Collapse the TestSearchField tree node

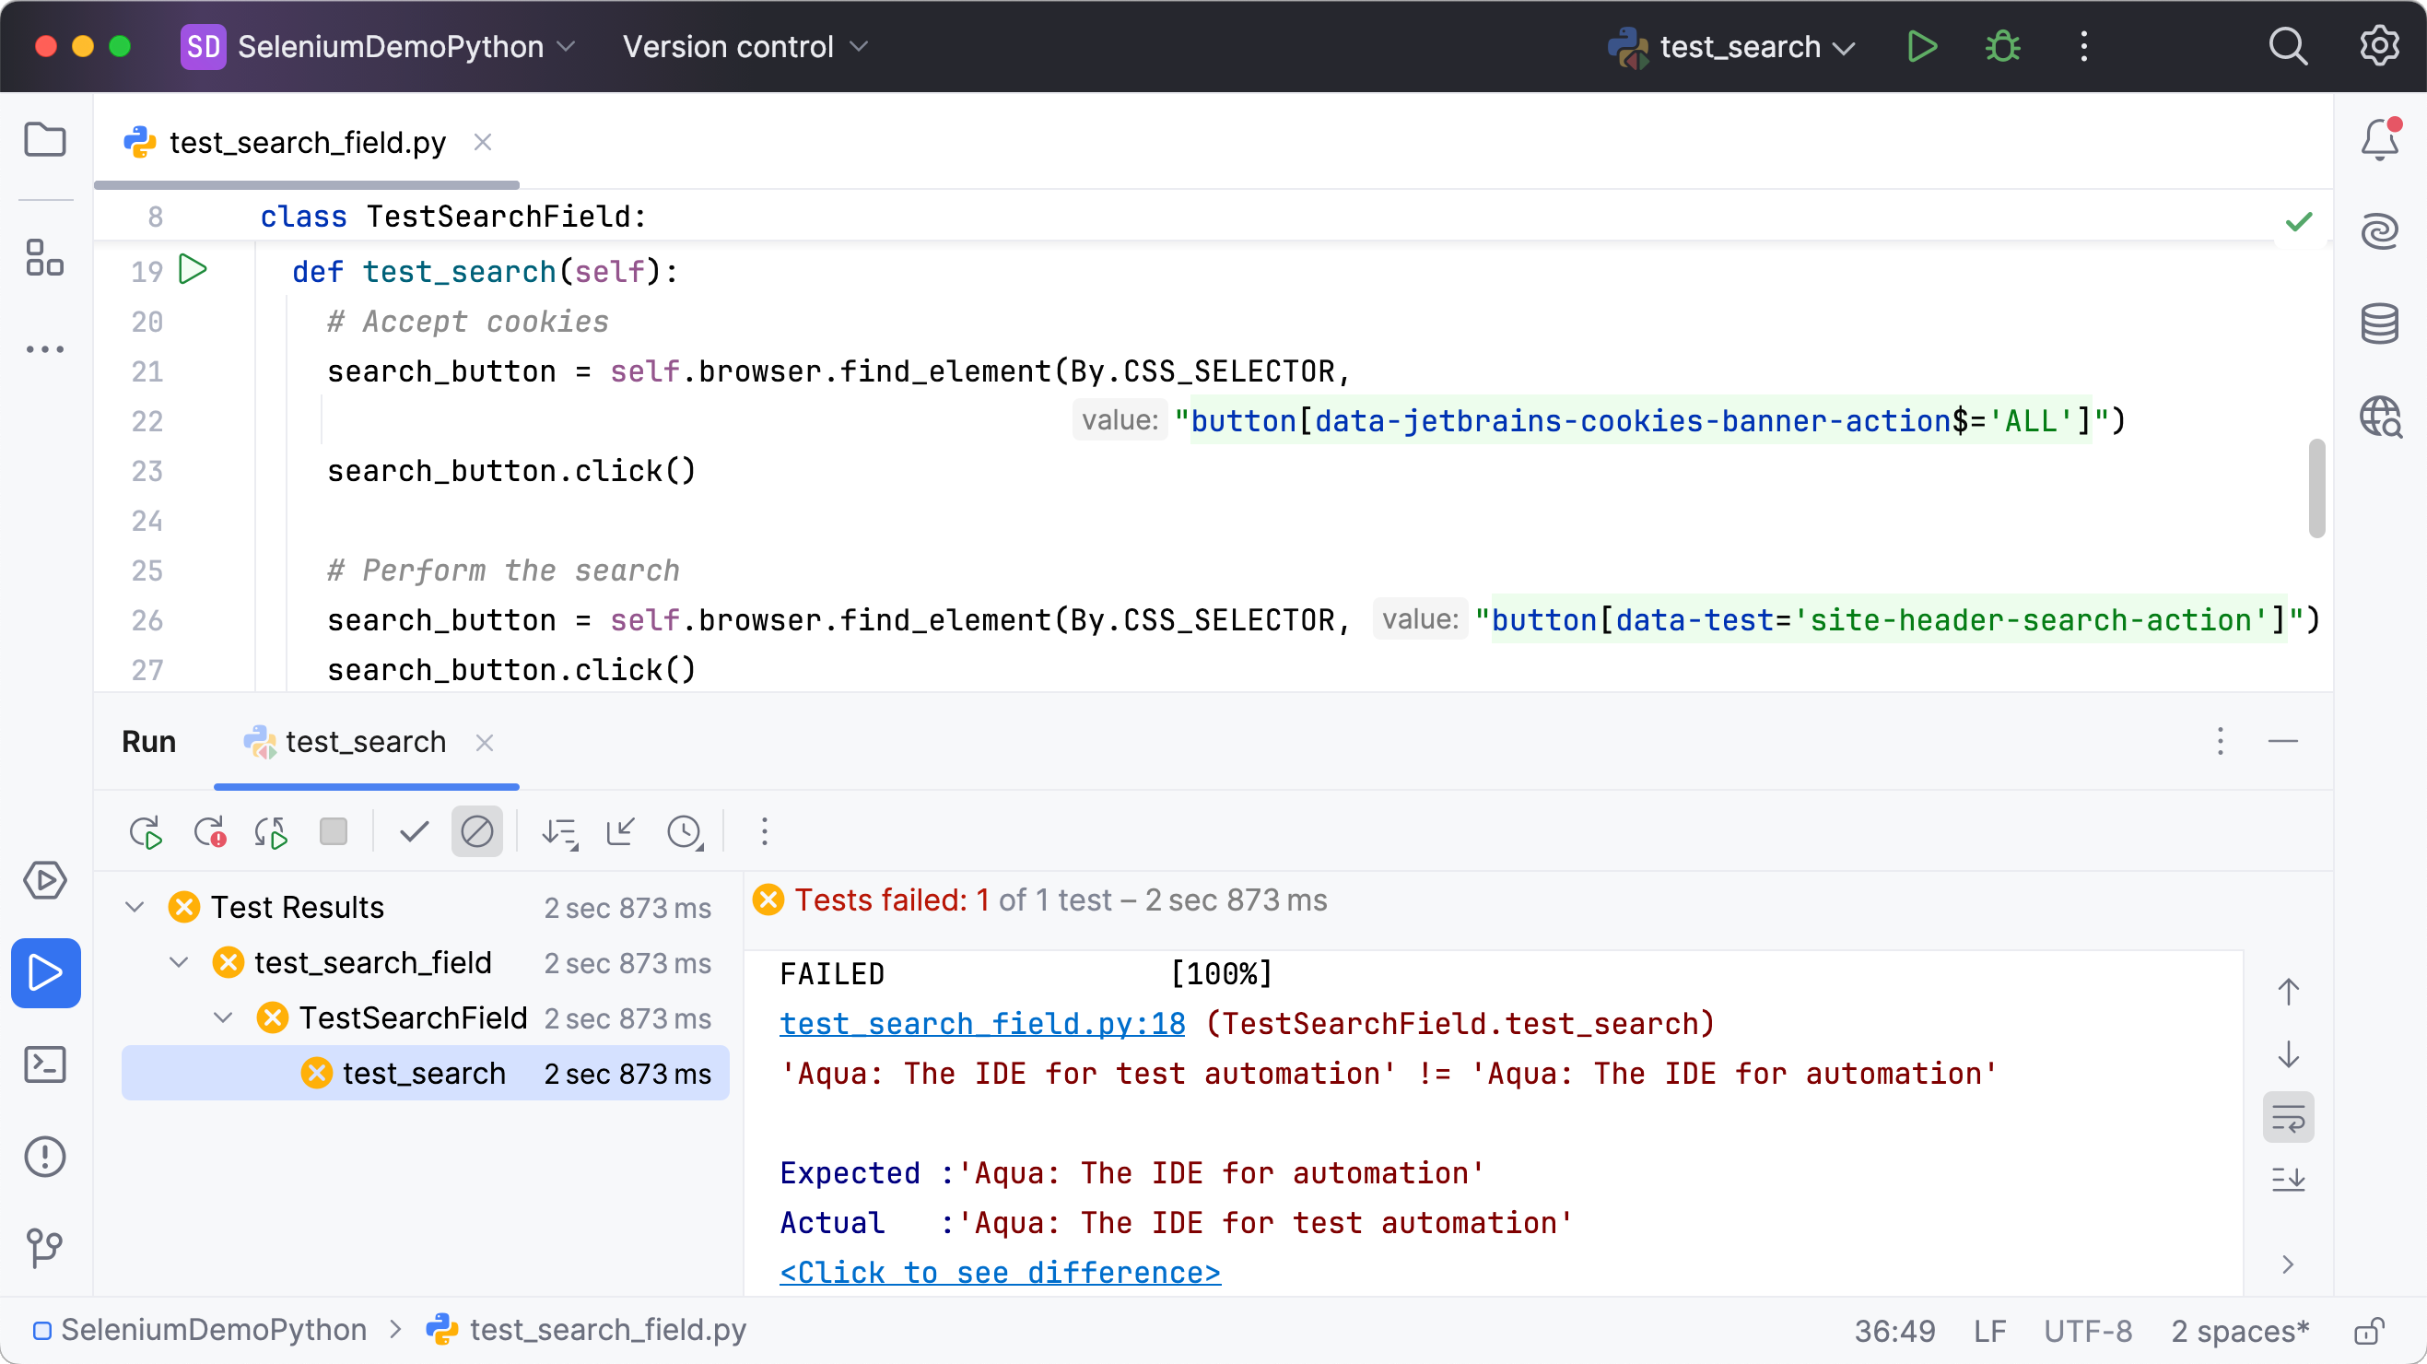pyautogui.click(x=223, y=1018)
